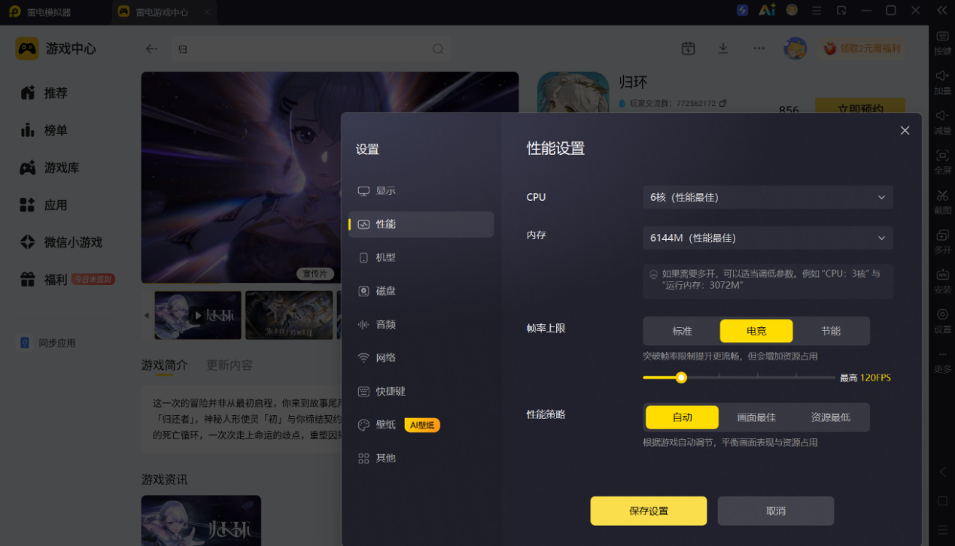Viewport: 955px width, 546px height.
Task: Open the key mapping 按键 icon
Action: tap(942, 37)
